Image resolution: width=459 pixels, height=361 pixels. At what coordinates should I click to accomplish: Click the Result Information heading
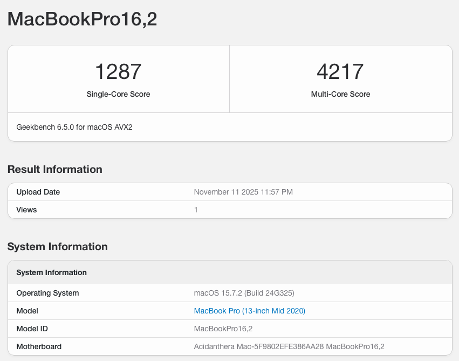point(54,170)
